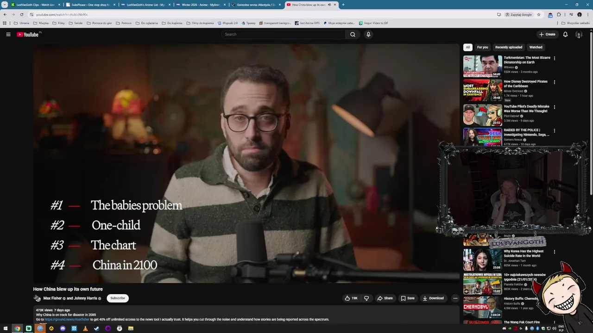593x333 pixels.
Task: Open the Create button
Action: pyautogui.click(x=547, y=34)
